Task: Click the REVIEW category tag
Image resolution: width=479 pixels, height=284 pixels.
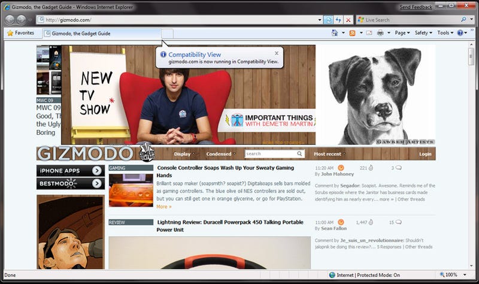Action: [131, 222]
